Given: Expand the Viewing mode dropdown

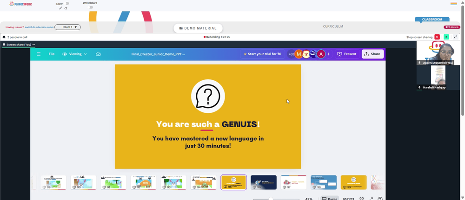Looking at the screenshot, I should 74,54.
